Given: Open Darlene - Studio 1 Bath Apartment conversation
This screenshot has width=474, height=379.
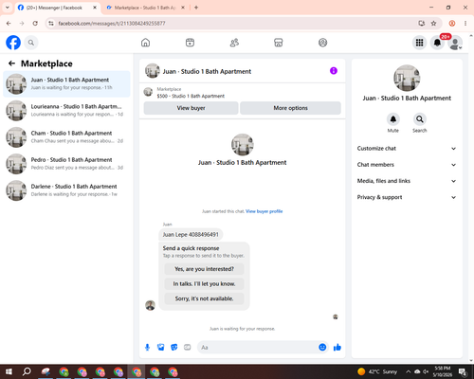Looking at the screenshot, I should click(66, 190).
